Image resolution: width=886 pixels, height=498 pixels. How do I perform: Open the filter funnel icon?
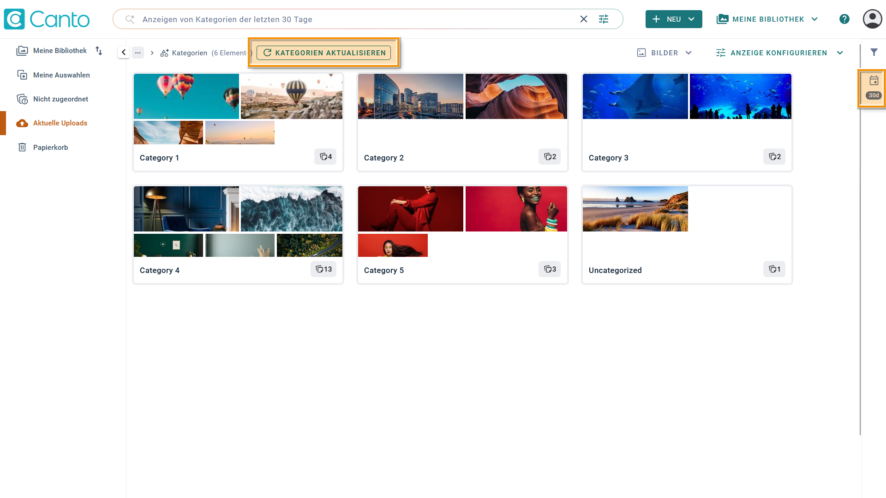[x=874, y=52]
